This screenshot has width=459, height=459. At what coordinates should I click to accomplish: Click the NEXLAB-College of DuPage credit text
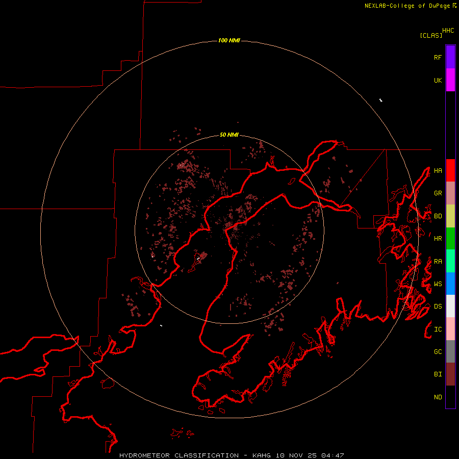click(407, 6)
